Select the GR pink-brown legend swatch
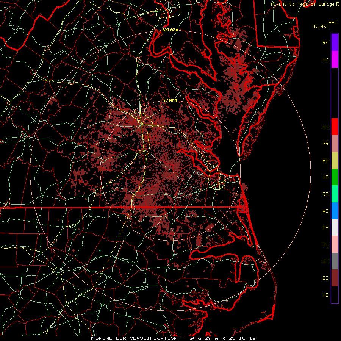The image size is (341, 341). coord(335,144)
